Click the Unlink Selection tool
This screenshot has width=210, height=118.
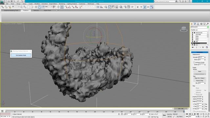(6, 7)
